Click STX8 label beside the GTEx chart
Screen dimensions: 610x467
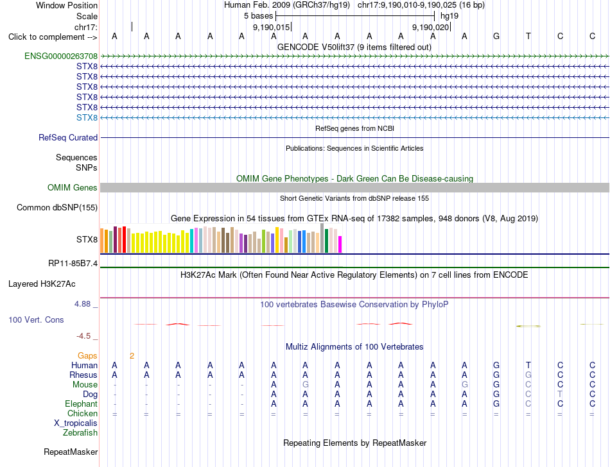[87, 240]
